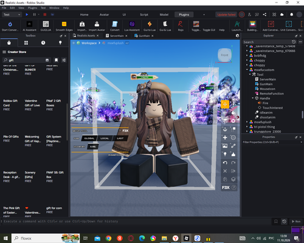The height and width of the screenshot is (243, 304).
Task: Open the Rojo plugin
Action: tap(181, 26)
